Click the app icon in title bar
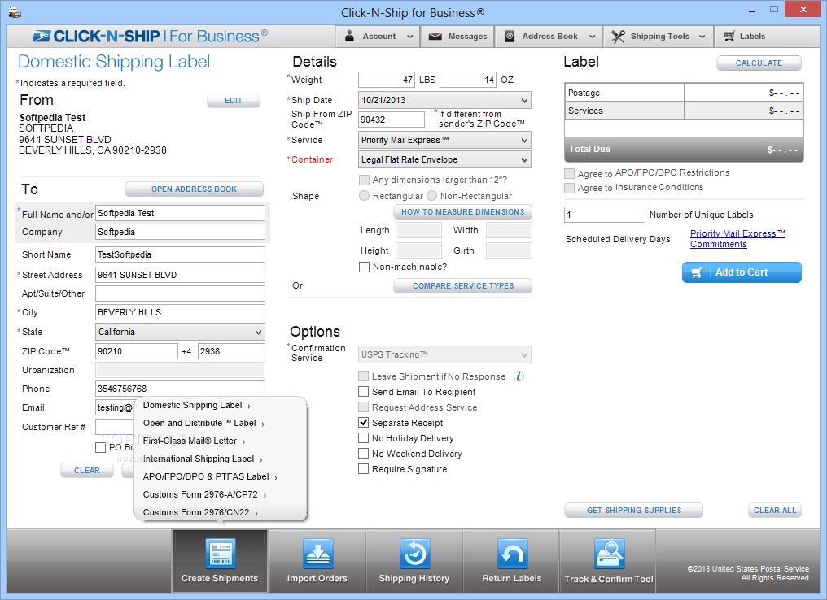The height and width of the screenshot is (600, 827). click(x=15, y=11)
